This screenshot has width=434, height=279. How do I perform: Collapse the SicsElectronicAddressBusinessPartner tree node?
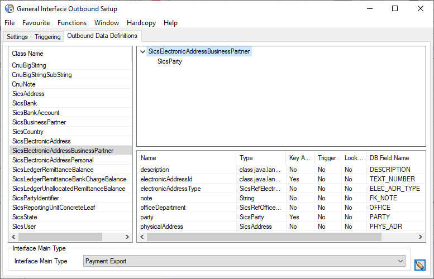click(143, 51)
